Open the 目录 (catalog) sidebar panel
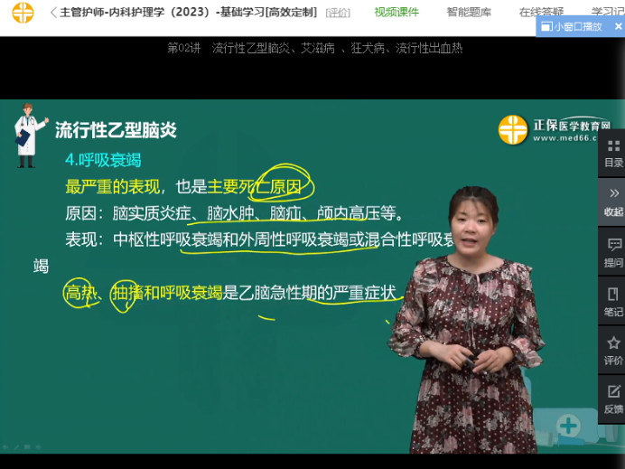 (613, 153)
